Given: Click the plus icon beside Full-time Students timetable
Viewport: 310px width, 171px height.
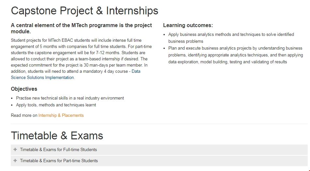Looking at the screenshot, I should (x=15, y=149).
